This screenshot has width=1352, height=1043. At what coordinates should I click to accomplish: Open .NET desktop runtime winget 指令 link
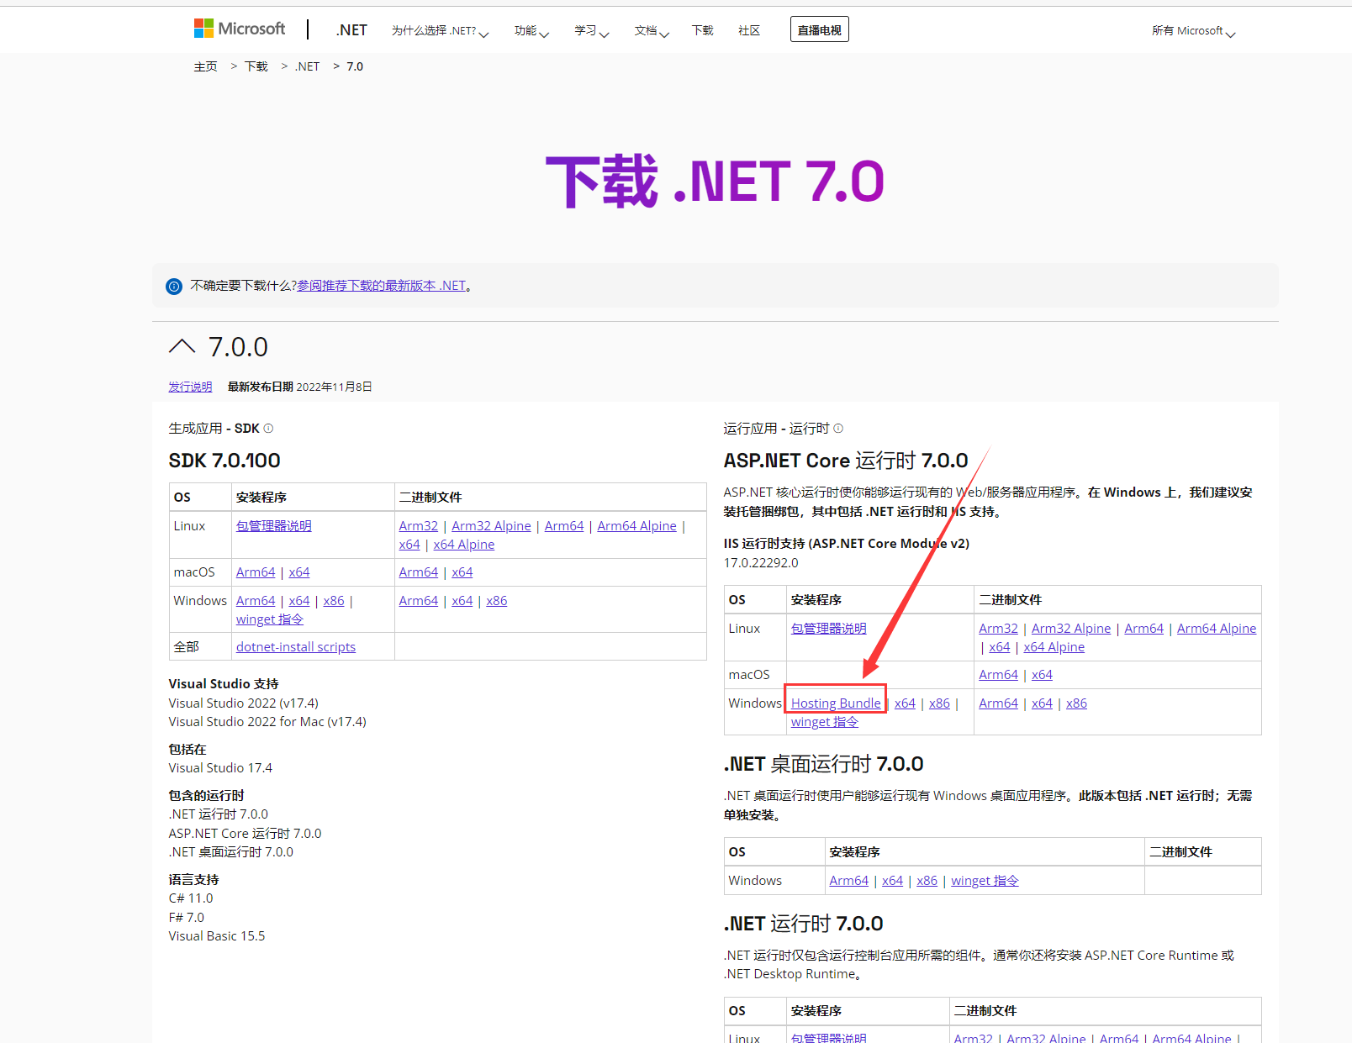(985, 881)
